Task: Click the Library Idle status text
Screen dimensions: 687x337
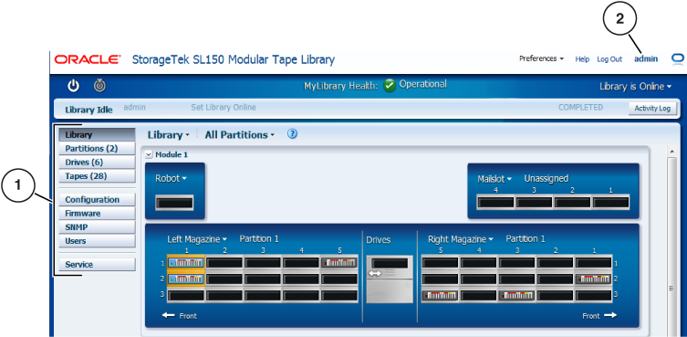Action: [88, 110]
